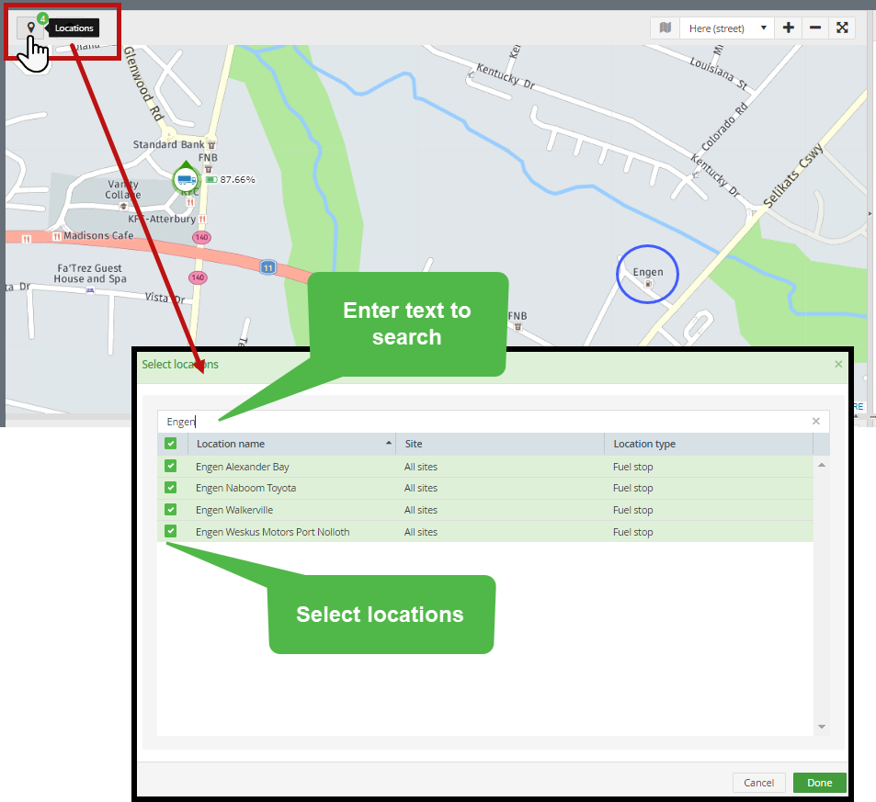Close the Select locations dialog

838,364
